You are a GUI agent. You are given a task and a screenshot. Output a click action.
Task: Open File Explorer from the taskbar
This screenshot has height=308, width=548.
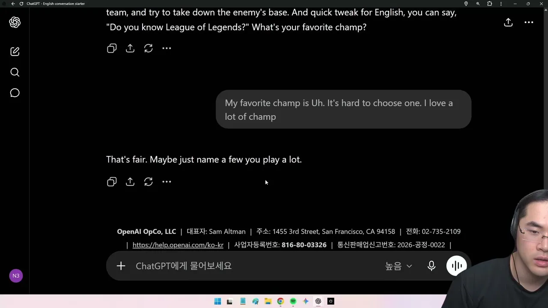[268, 301]
